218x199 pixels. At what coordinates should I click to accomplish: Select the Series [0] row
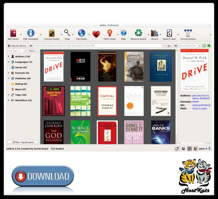[x=21, y=67]
